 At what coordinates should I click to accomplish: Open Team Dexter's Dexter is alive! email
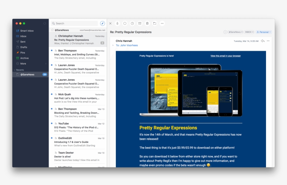point(78,156)
